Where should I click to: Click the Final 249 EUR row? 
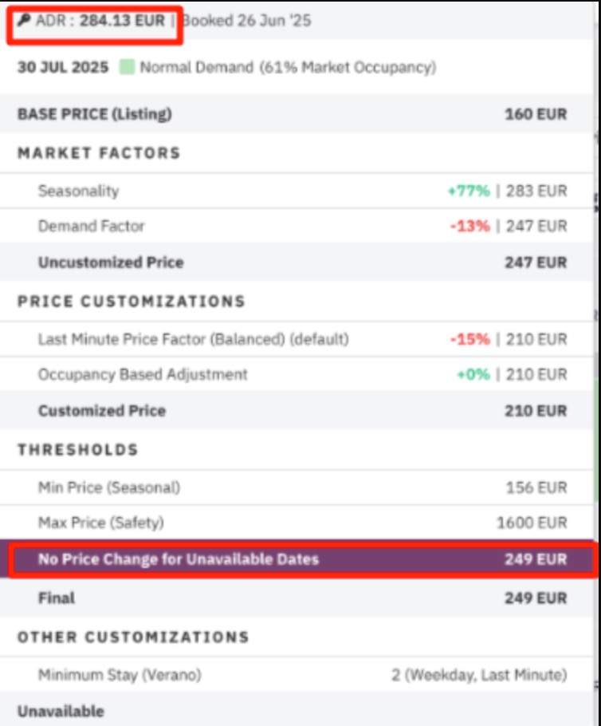point(297,598)
